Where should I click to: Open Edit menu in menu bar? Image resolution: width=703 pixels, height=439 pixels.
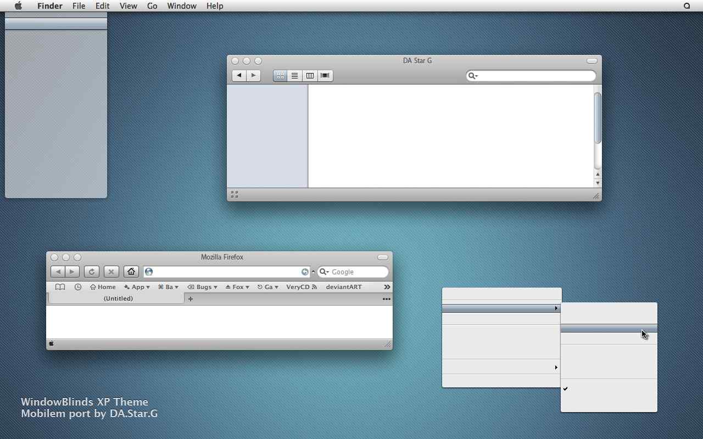click(x=102, y=6)
